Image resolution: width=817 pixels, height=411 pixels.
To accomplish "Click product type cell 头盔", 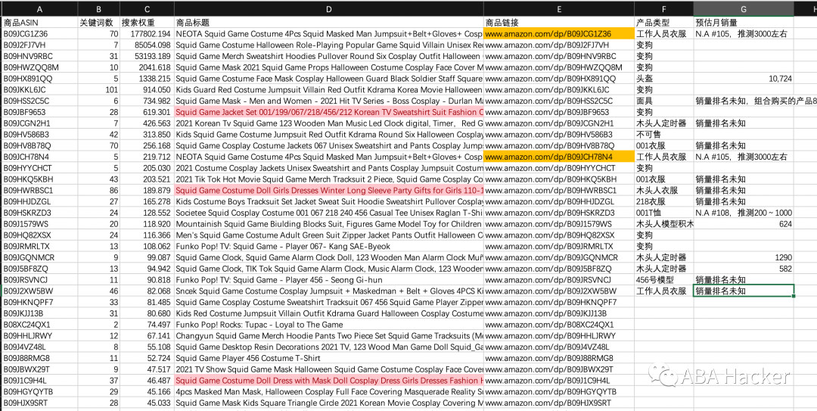I will tap(664, 79).
